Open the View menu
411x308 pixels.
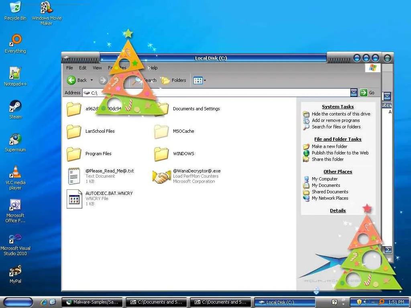pos(97,68)
